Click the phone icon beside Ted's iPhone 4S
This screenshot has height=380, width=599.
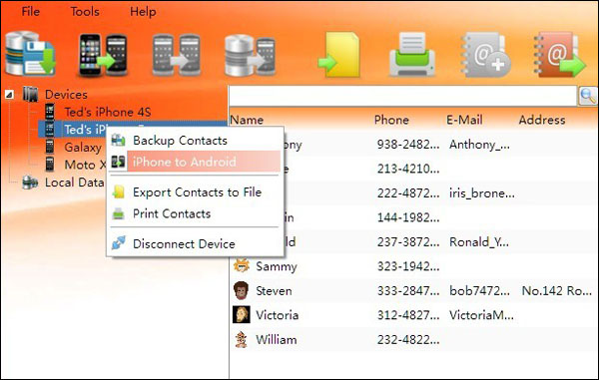(x=50, y=112)
